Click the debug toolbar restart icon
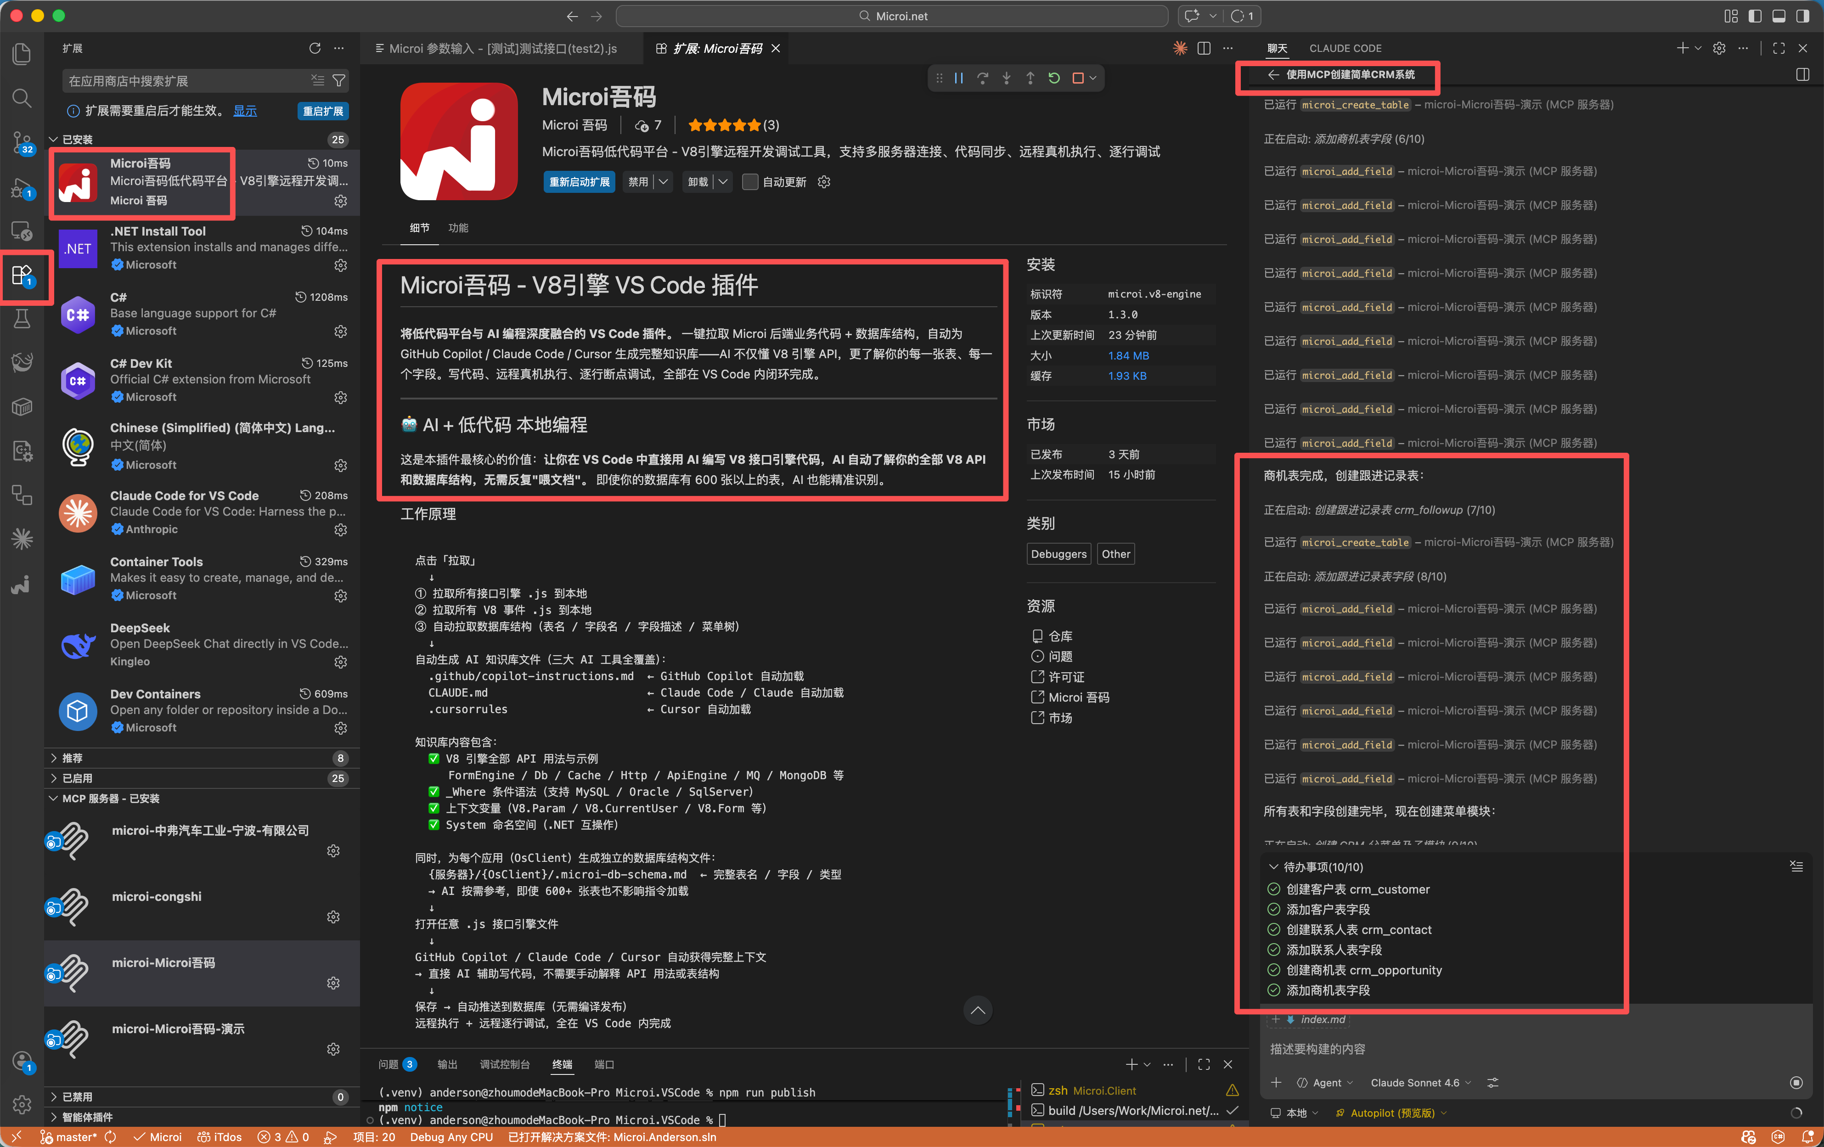 [1053, 78]
